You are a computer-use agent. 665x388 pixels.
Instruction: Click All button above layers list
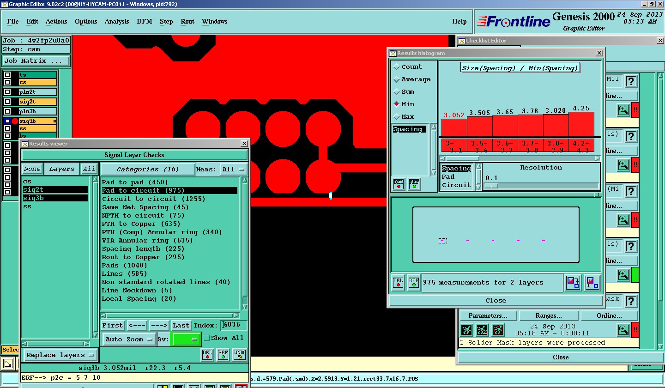(x=89, y=169)
